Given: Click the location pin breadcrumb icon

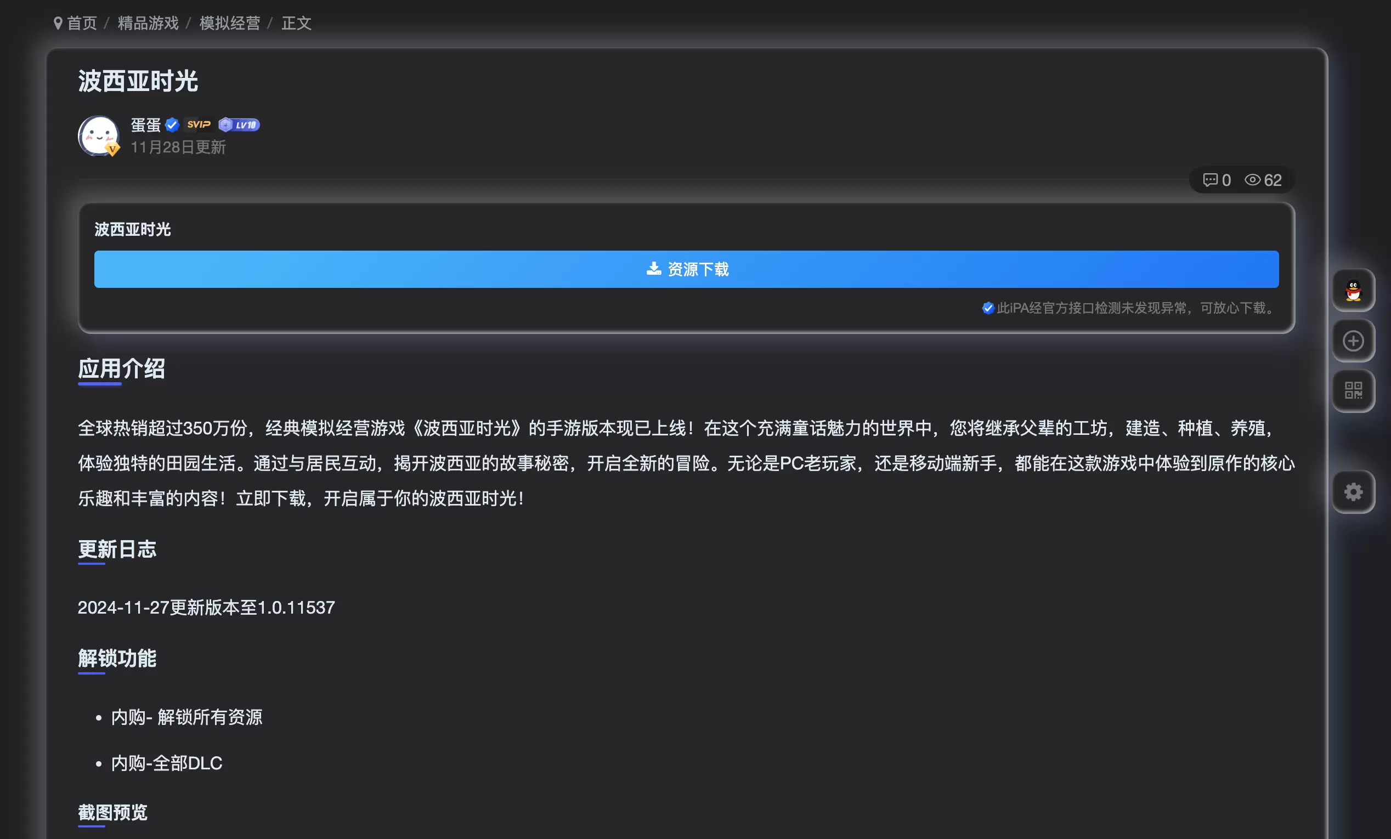Looking at the screenshot, I should (58, 23).
